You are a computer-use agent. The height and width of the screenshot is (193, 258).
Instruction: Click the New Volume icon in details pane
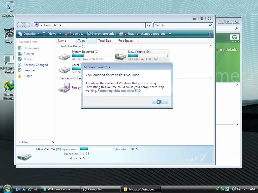(24, 157)
